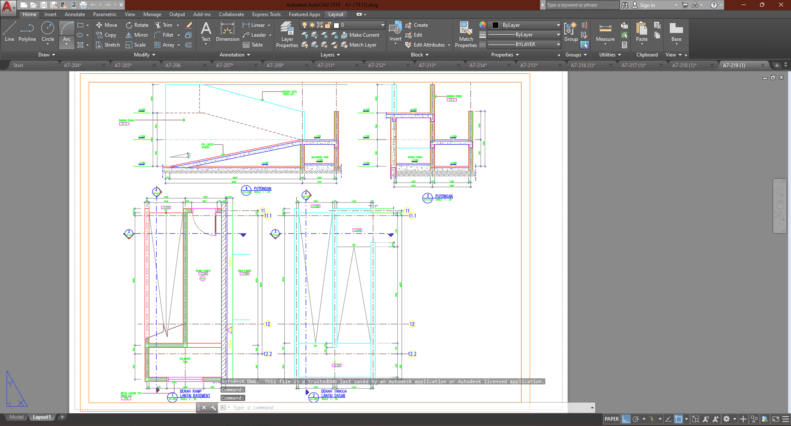
Task: Toggle Ortho mode in status bar
Action: click(x=626, y=419)
